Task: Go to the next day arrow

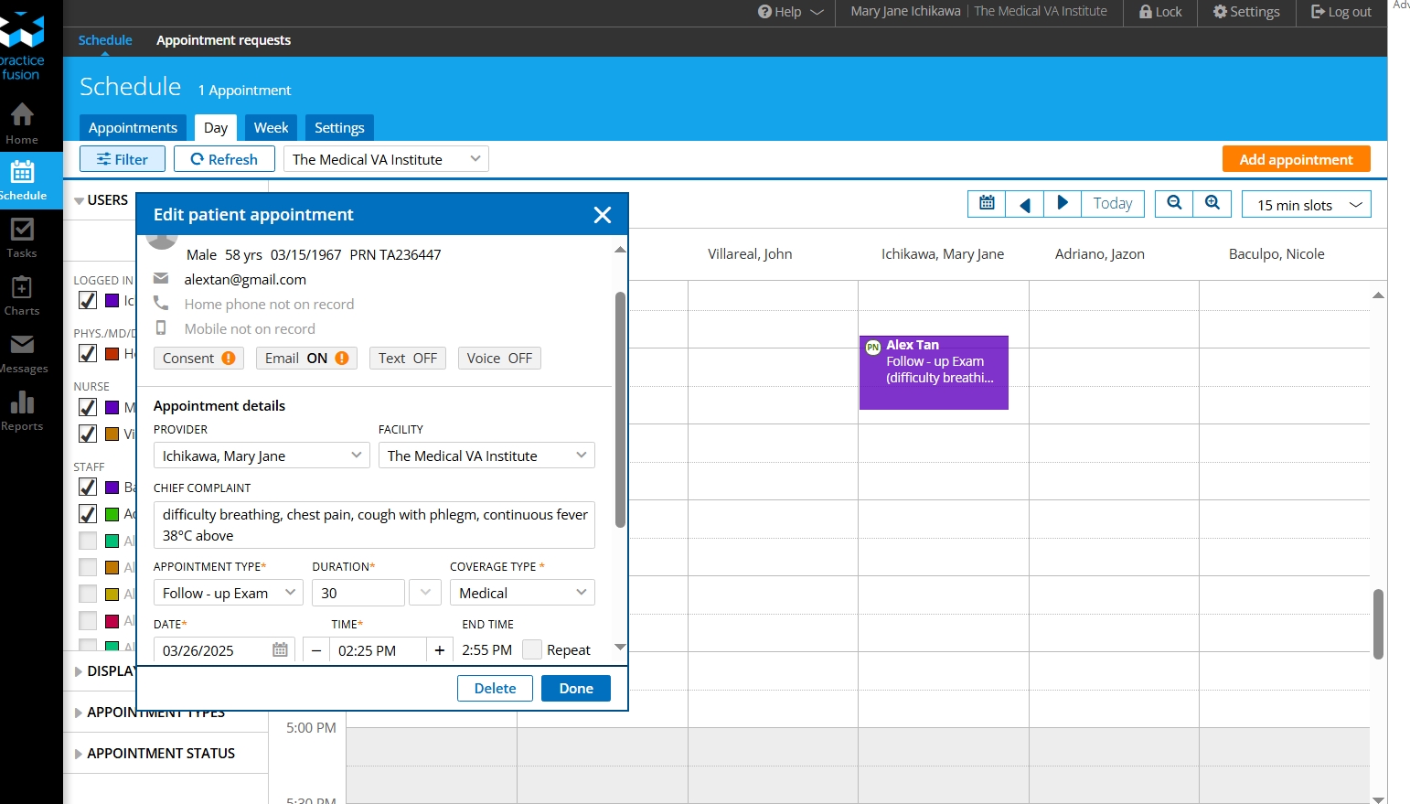Action: click(1063, 203)
